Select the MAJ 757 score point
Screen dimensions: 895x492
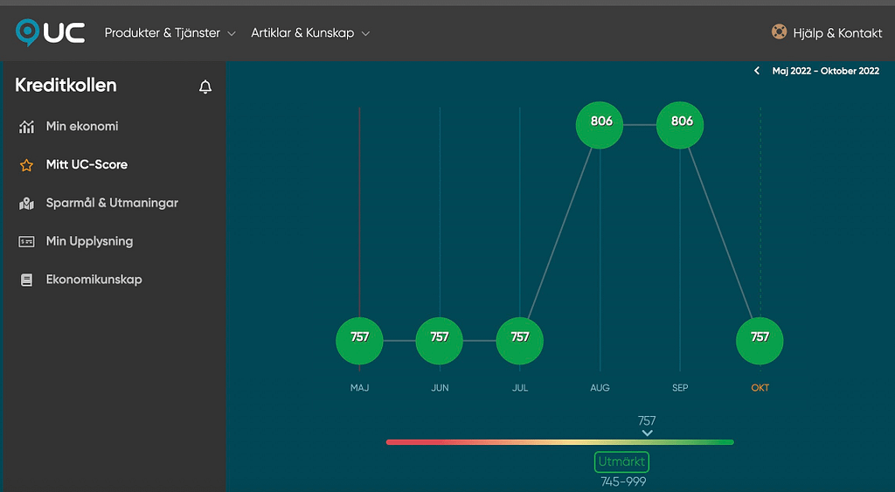[x=359, y=340]
